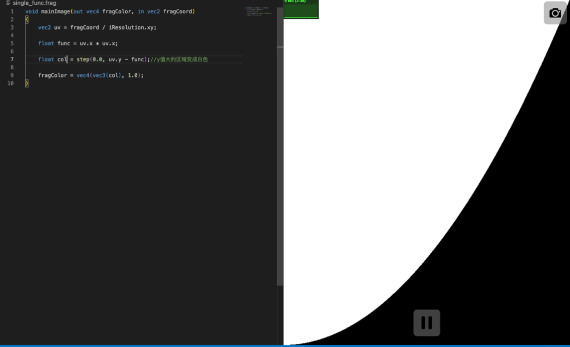Pause the shader preview playback

(426, 323)
